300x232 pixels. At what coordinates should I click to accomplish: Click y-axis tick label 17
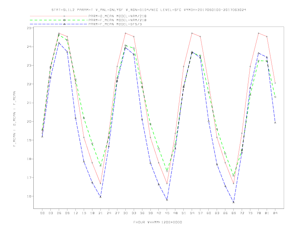coord(29,178)
